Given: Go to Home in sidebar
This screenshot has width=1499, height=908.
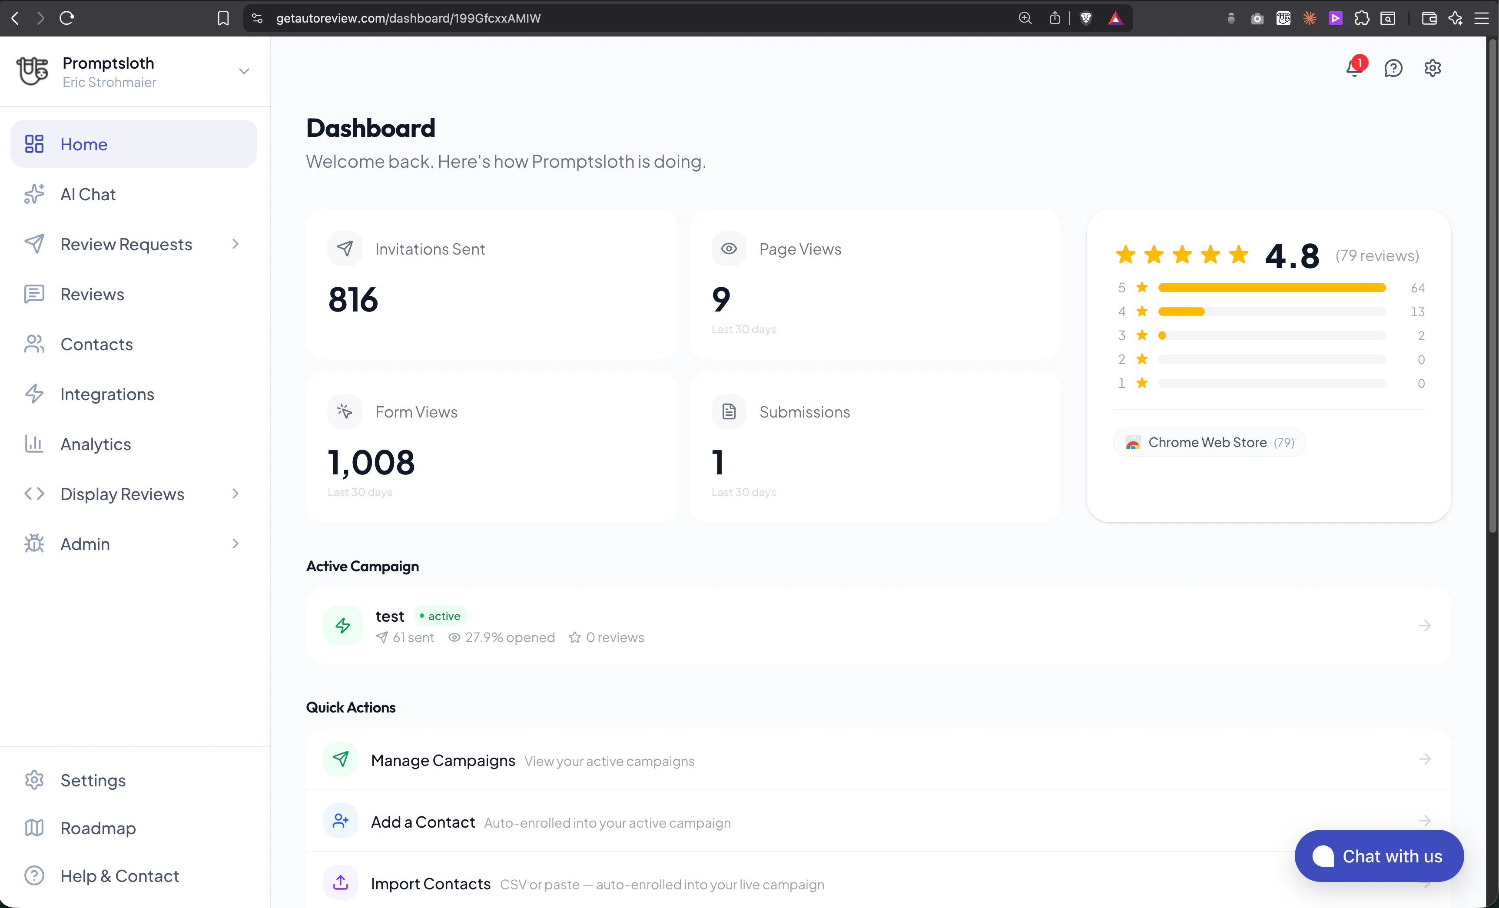Looking at the screenshot, I should point(134,144).
